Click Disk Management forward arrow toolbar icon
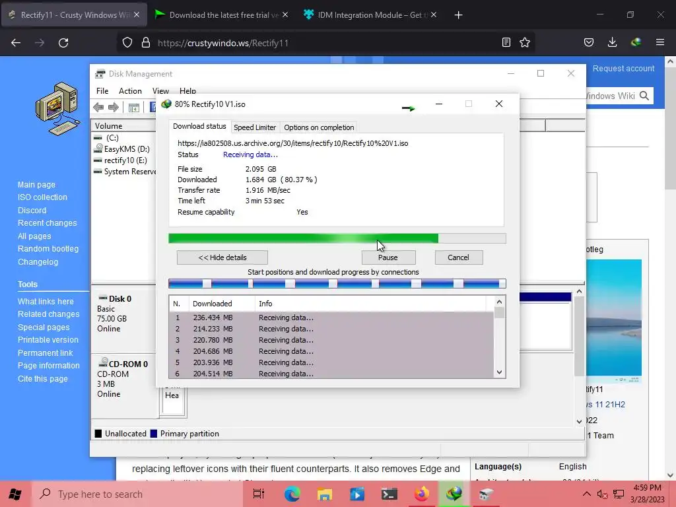Image resolution: width=676 pixels, height=507 pixels. coord(114,108)
